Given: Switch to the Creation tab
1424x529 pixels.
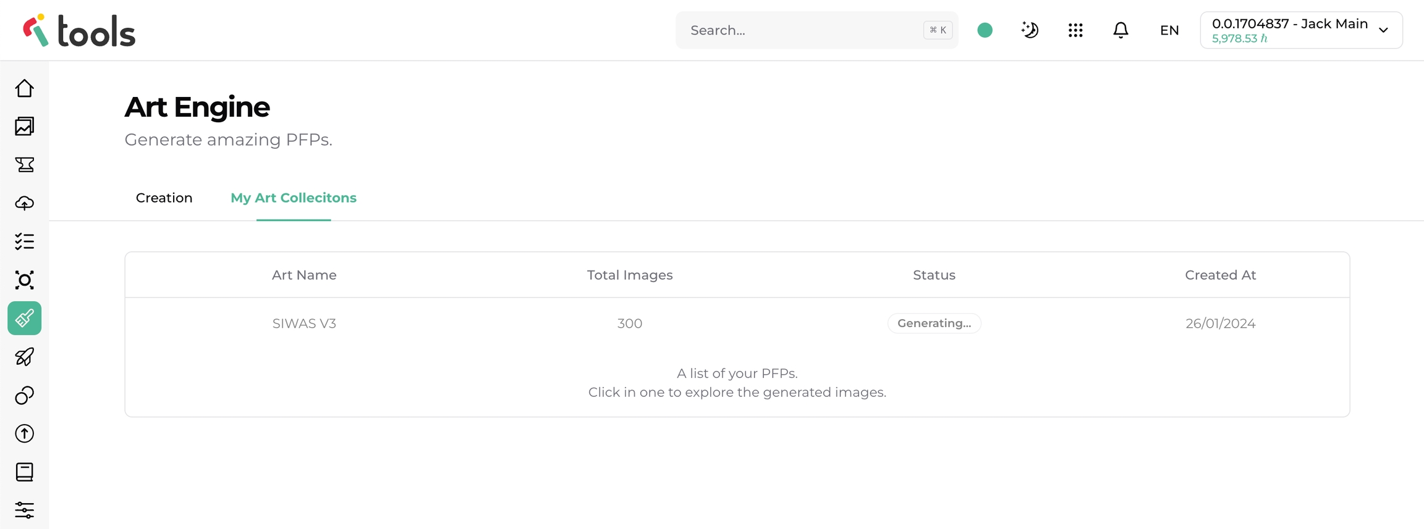Looking at the screenshot, I should click(164, 198).
